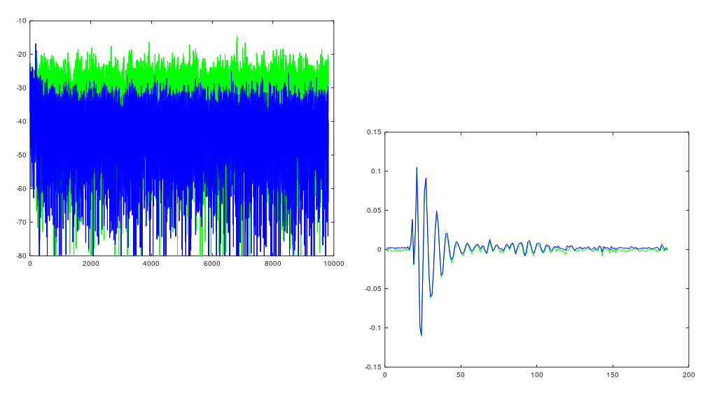This screenshot has width=710, height=394.
Task: Click the -80 y-axis label on left plot
Action: (x=21, y=256)
